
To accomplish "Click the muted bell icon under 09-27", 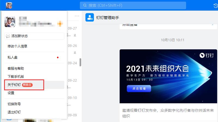I will coord(75,35).
